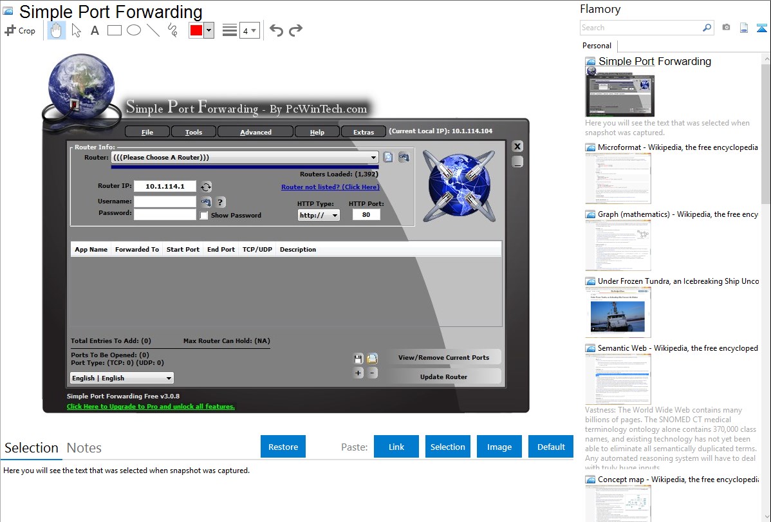Open the Help menu

point(317,132)
